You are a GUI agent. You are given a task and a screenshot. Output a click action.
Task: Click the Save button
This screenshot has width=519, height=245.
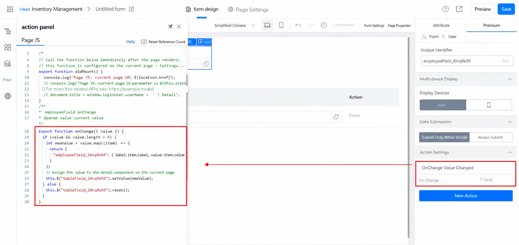pyautogui.click(x=506, y=9)
